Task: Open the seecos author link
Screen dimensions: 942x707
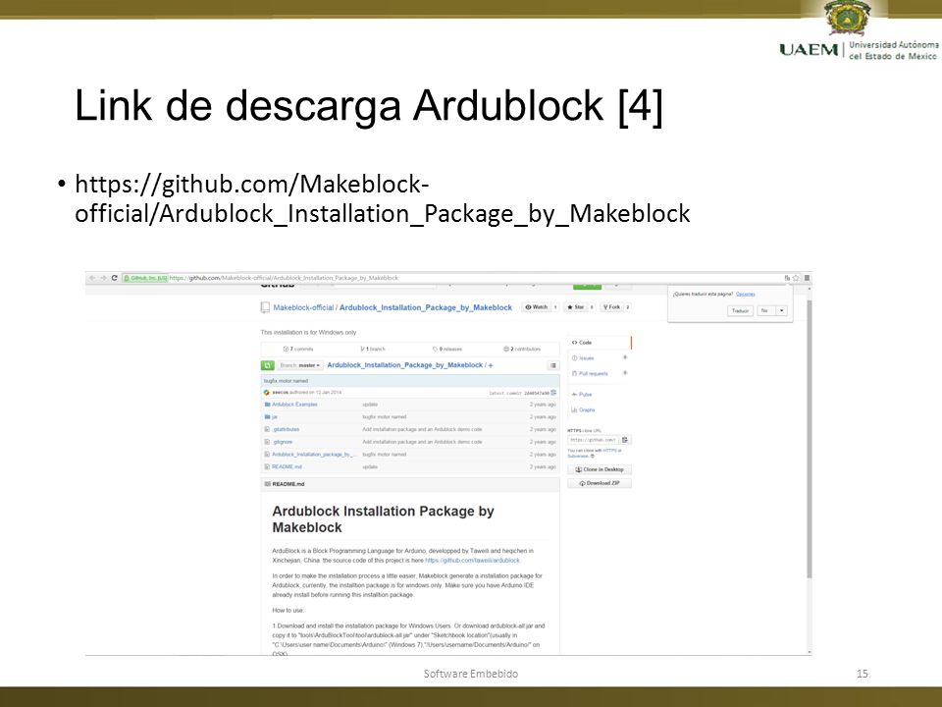Action: 281,392
